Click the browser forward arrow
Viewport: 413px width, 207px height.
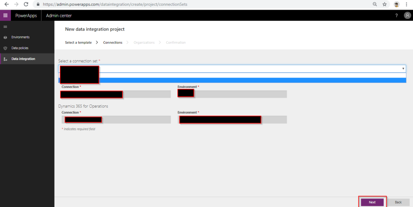pyautogui.click(x=16, y=4)
